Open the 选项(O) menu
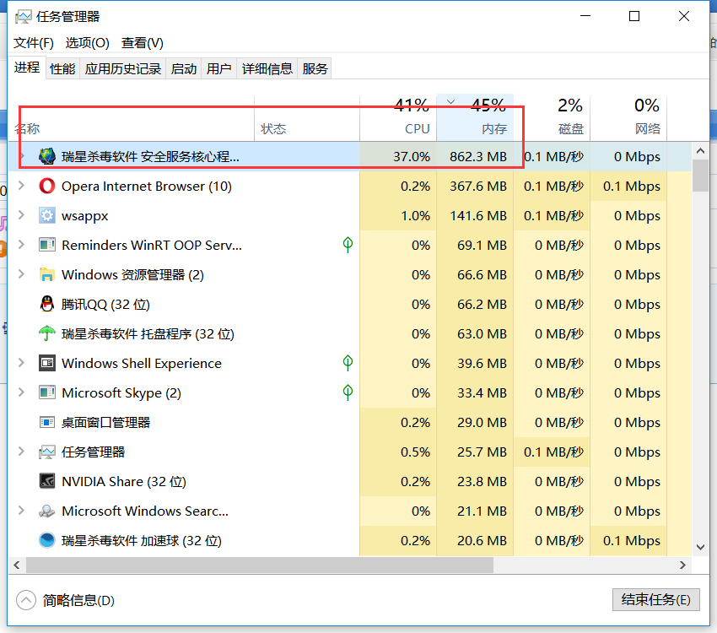The height and width of the screenshot is (633, 717). (x=88, y=43)
